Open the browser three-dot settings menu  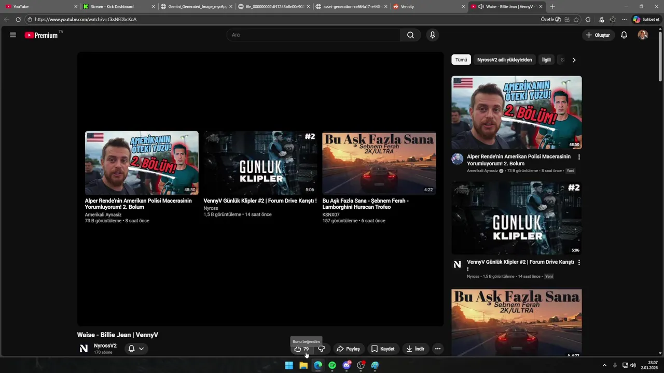pyautogui.click(x=625, y=20)
